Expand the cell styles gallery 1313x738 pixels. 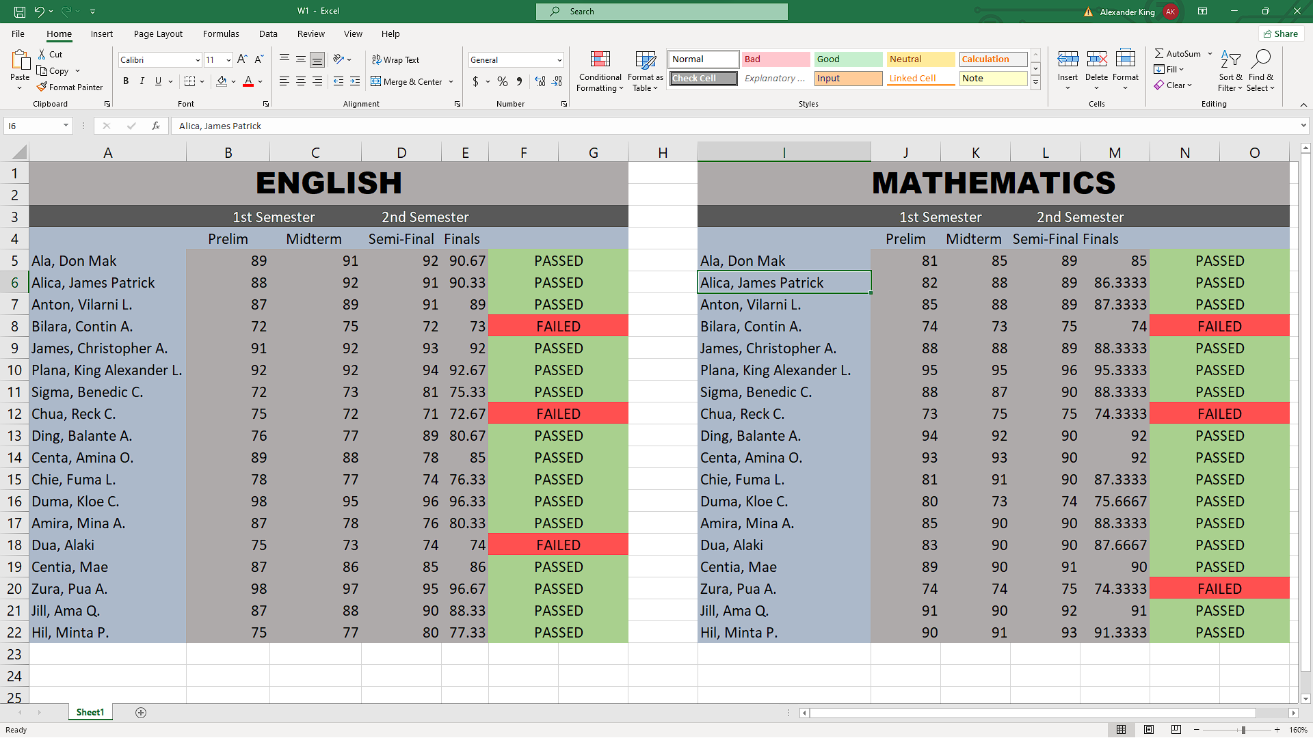pos(1036,83)
